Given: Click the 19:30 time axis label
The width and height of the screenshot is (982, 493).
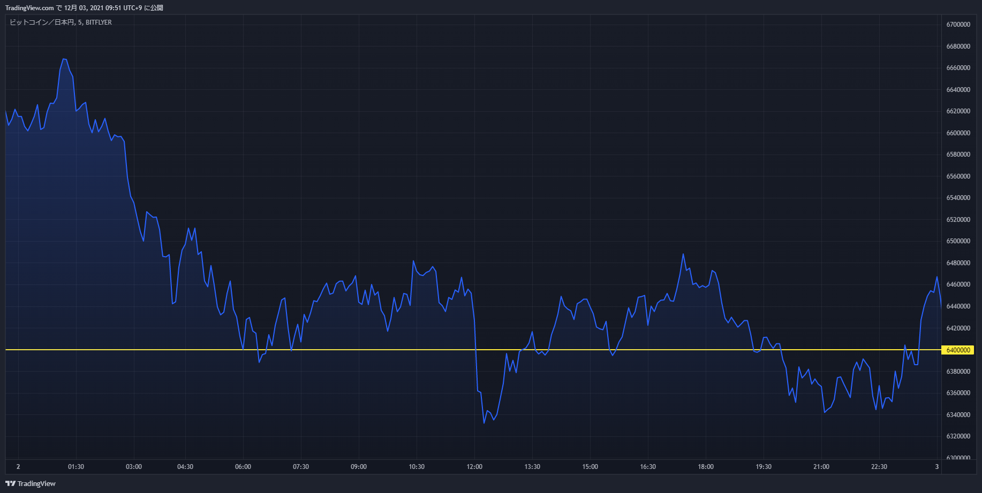Looking at the screenshot, I should coord(764,467).
